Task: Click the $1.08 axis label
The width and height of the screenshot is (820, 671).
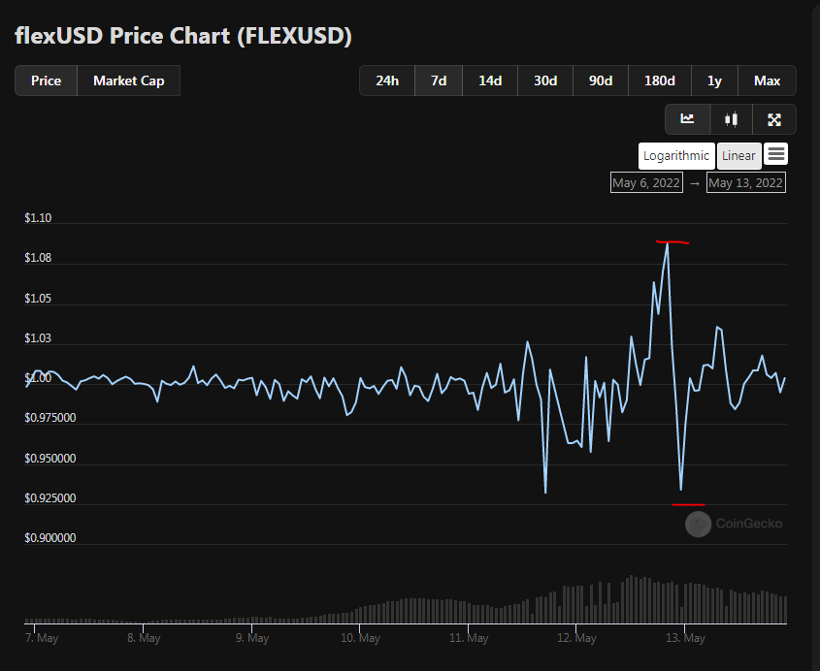Action: coord(38,258)
